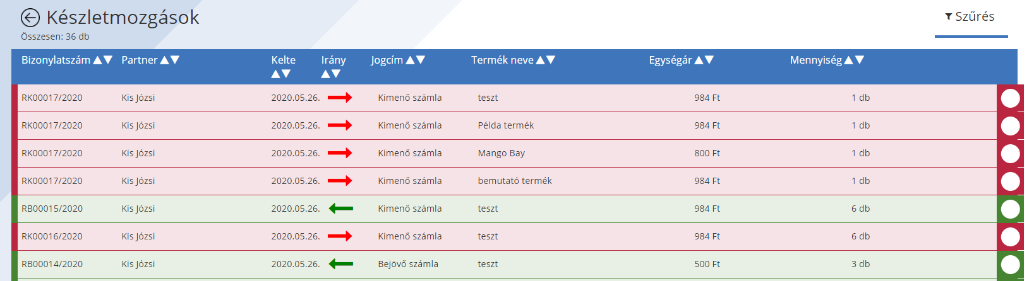Sort Kelte column descending
Screen dimensions: 1034x281
[286, 74]
